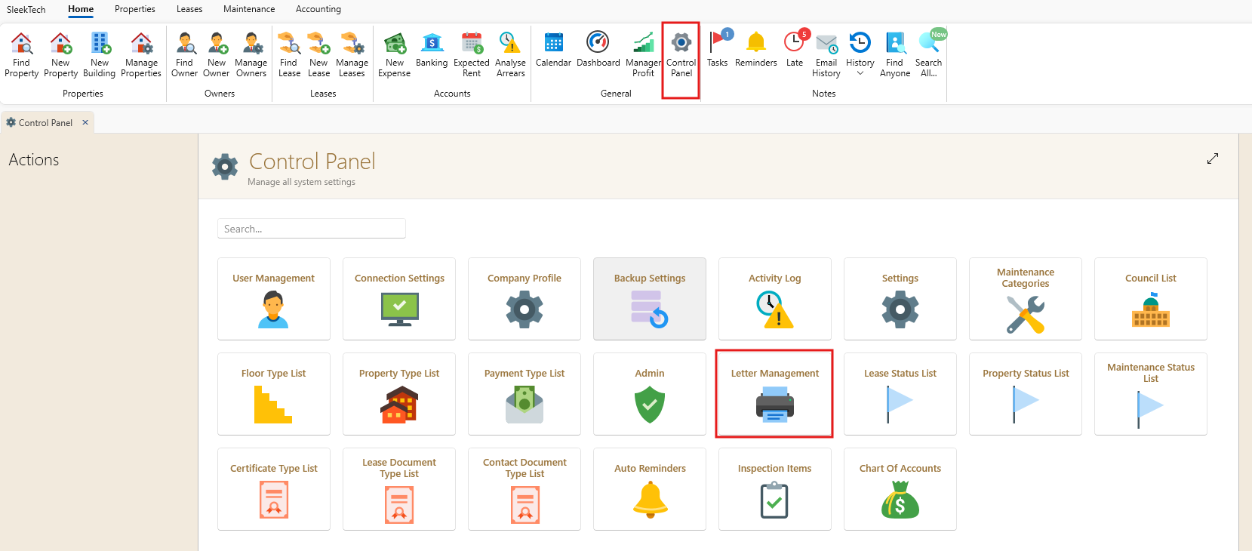View Expected Rent
1252x551 pixels.
472,55
